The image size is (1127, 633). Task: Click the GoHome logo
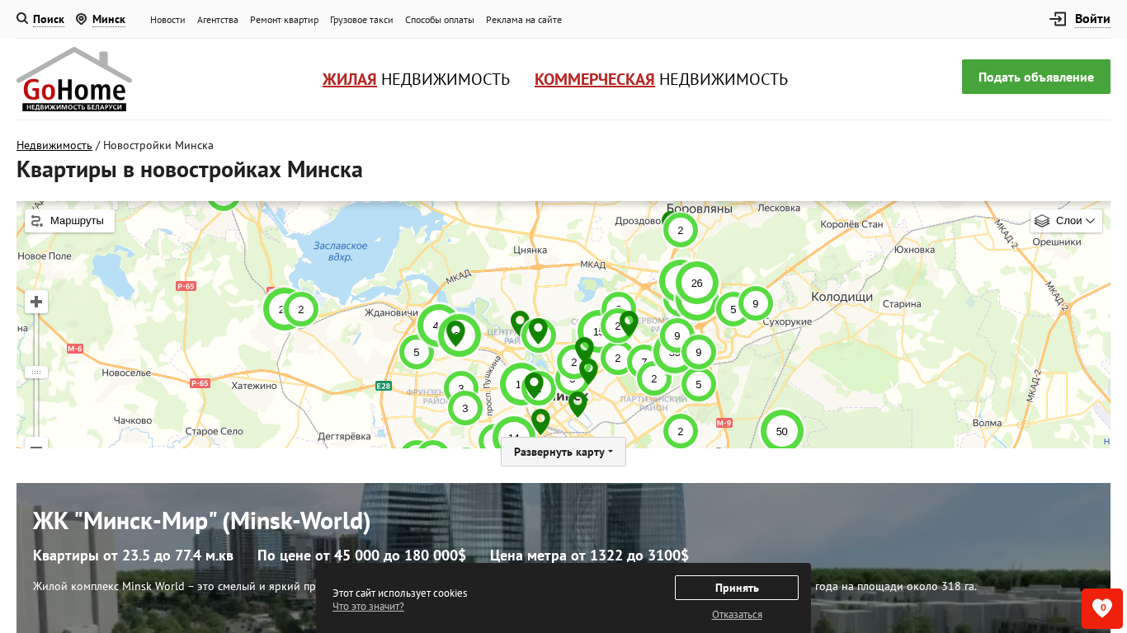(x=74, y=79)
